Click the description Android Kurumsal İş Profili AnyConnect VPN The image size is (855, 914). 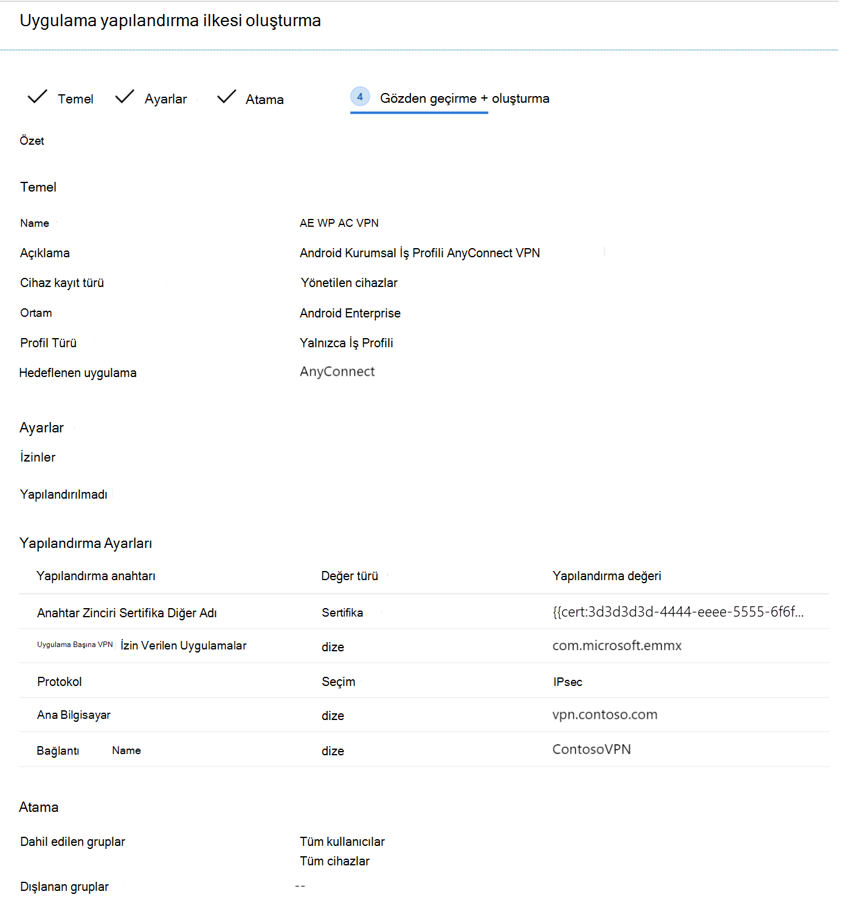420,253
